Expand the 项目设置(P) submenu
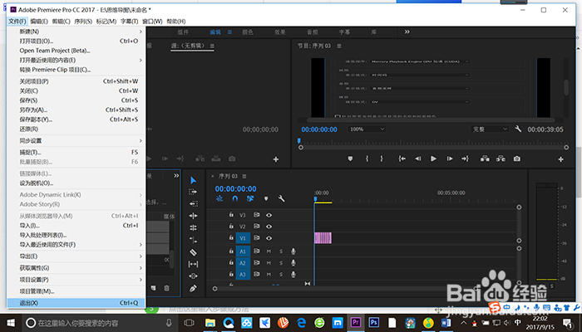Image resolution: width=582 pixels, height=332 pixels. pyautogui.click(x=76, y=280)
